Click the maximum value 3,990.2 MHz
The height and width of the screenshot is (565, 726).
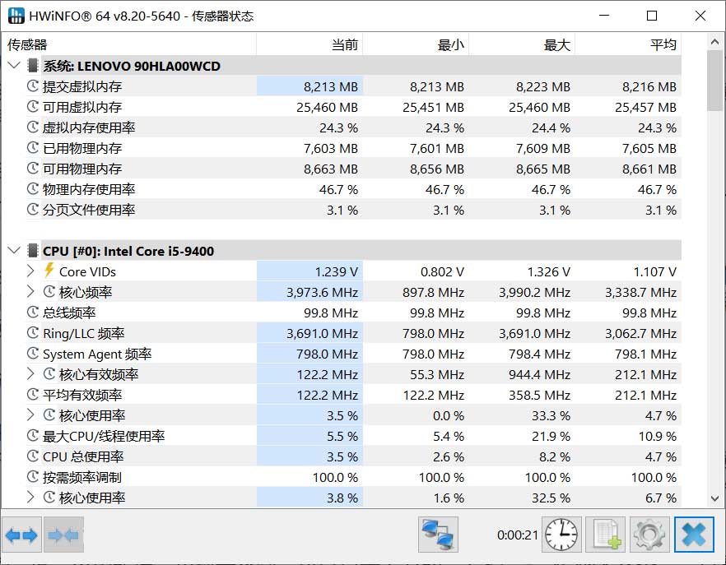click(534, 292)
